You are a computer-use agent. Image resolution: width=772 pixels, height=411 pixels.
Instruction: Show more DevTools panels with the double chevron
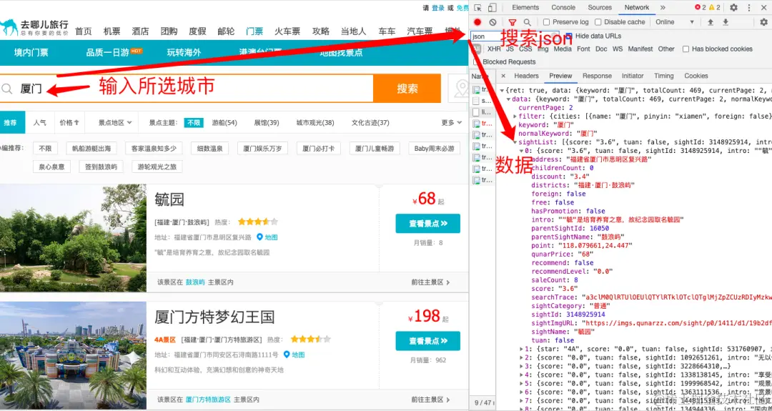coord(663,7)
